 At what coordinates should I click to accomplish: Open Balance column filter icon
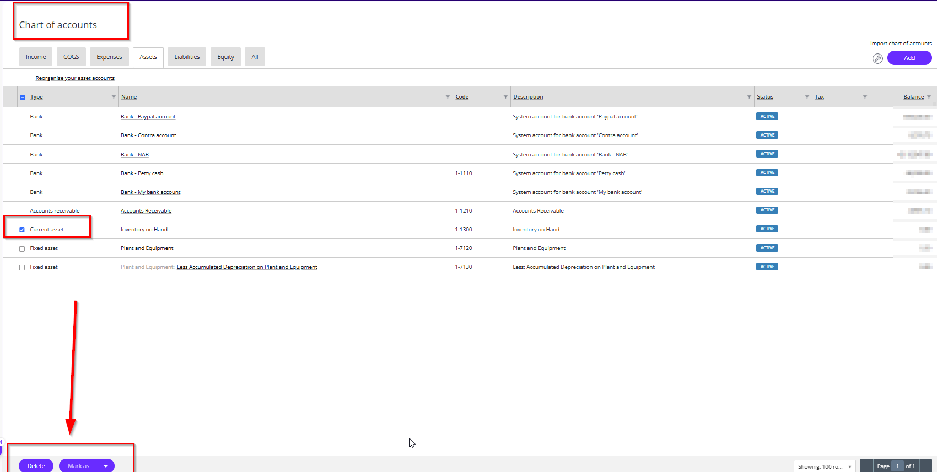tap(929, 97)
